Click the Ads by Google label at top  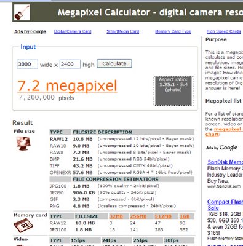click(x=30, y=31)
